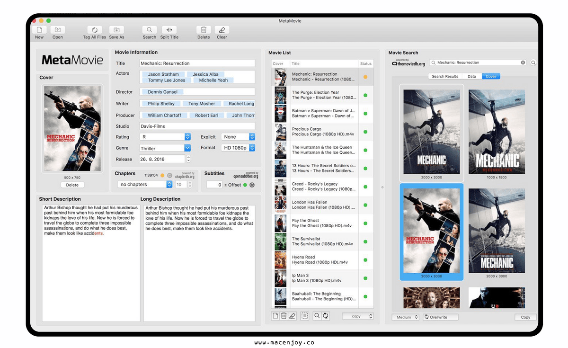Image resolution: width=568 pixels, height=348 pixels.
Task: Click the checkmark icon in the Subtitles panel
Action: (x=252, y=185)
